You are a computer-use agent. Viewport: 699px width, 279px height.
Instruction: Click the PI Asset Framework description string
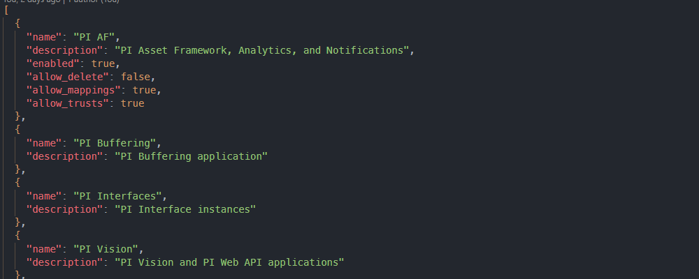[x=261, y=50]
